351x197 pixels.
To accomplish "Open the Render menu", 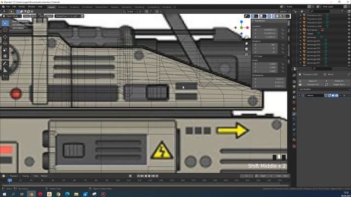I will 22,7.
